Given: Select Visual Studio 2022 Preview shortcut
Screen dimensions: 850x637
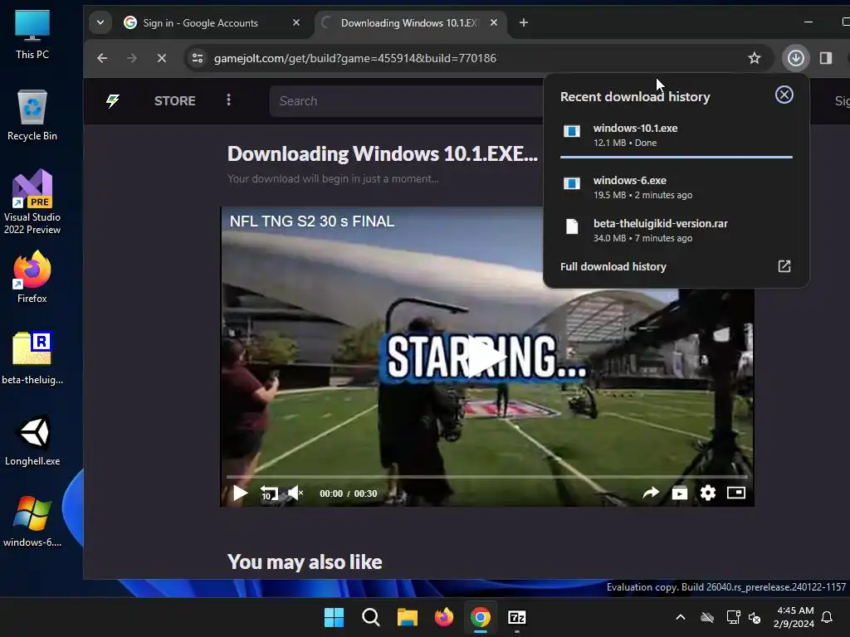Looking at the screenshot, I should click(32, 202).
